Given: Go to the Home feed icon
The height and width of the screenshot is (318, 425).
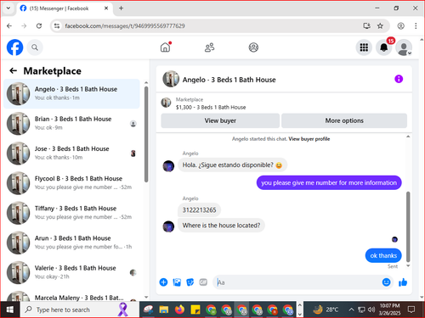Looking at the screenshot, I should [166, 47].
